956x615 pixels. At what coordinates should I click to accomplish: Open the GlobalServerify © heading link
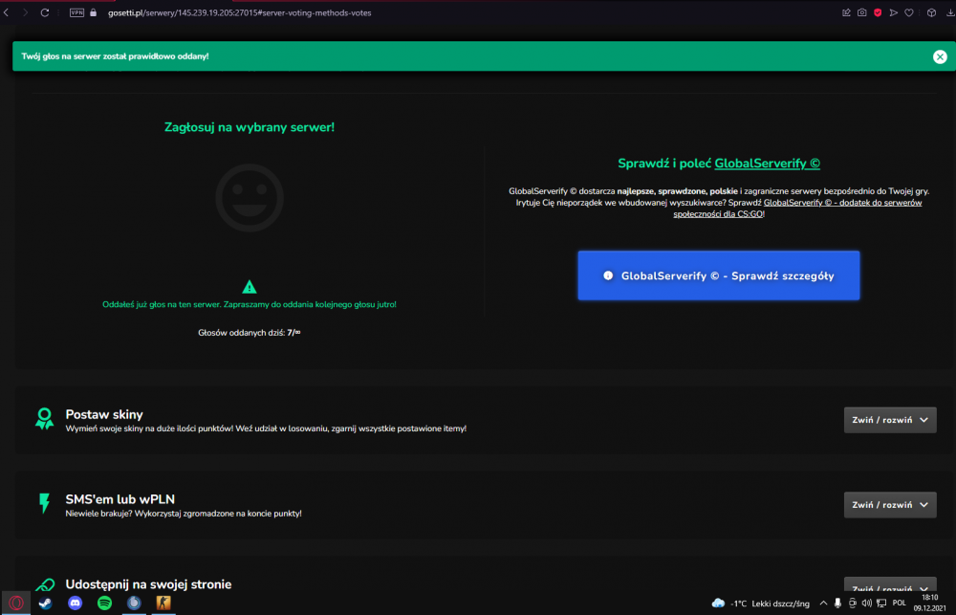767,164
